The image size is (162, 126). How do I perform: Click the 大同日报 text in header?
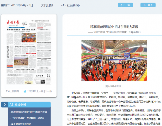click(47, 5)
